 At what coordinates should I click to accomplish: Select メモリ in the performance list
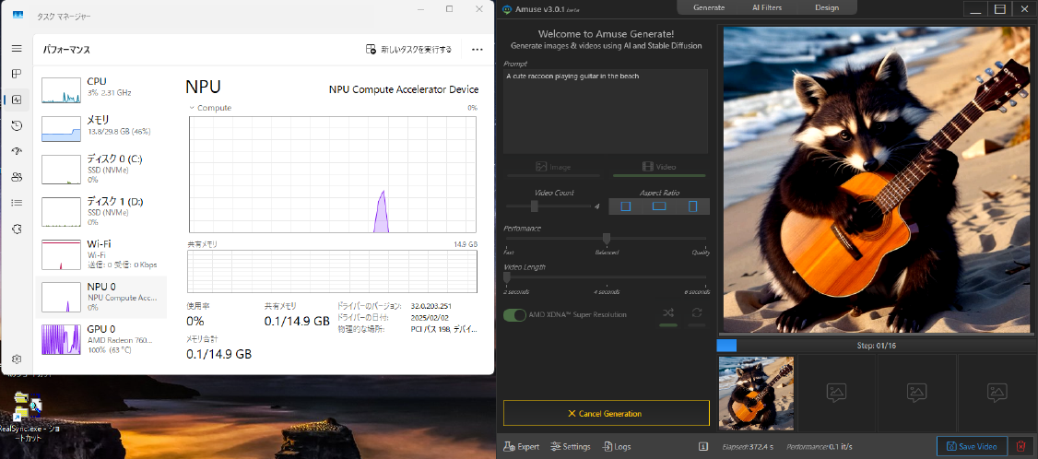pos(100,128)
